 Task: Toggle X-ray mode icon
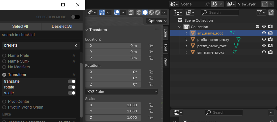click(x=131, y=12)
